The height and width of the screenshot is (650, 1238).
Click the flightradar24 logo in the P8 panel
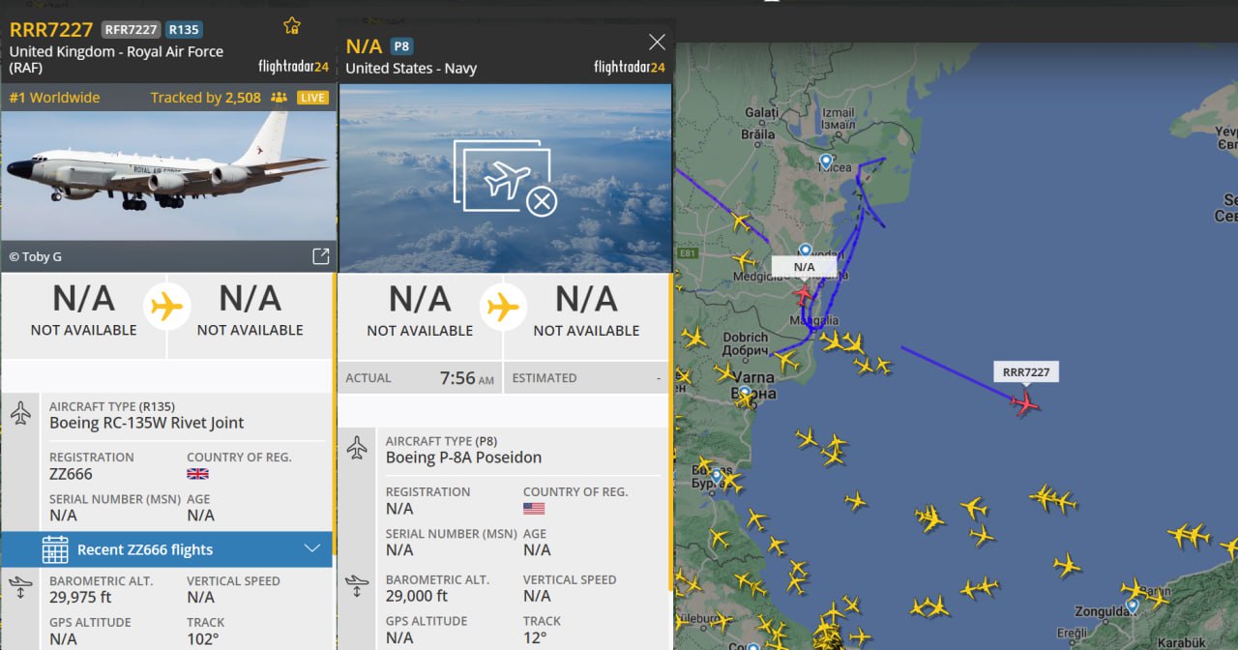point(629,68)
